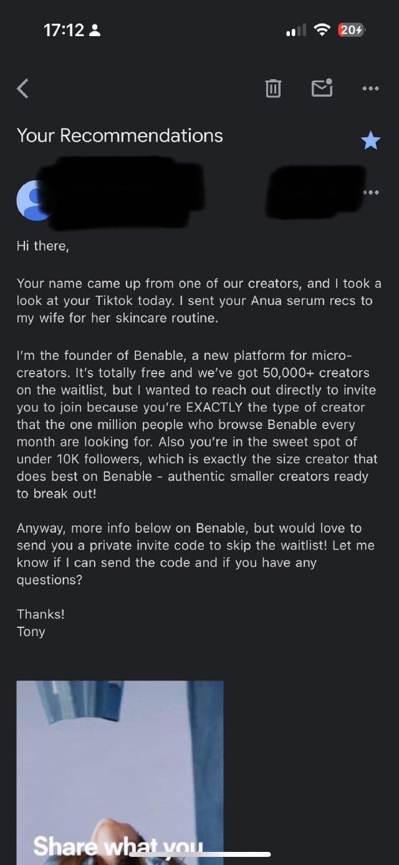Tap the home indicator bar
This screenshot has width=399, height=865.
point(199,854)
